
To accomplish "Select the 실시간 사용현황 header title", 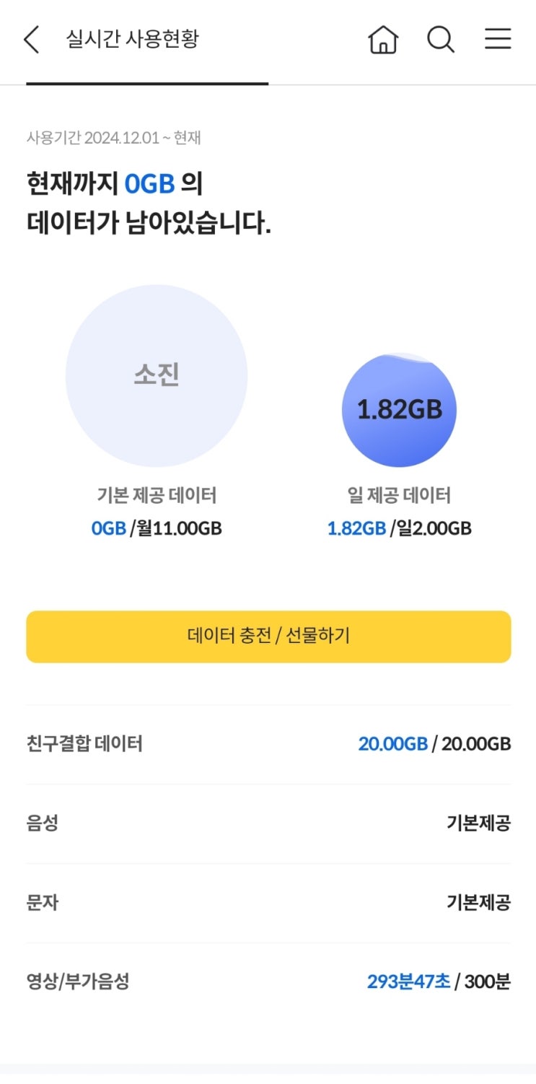I will pos(132,39).
